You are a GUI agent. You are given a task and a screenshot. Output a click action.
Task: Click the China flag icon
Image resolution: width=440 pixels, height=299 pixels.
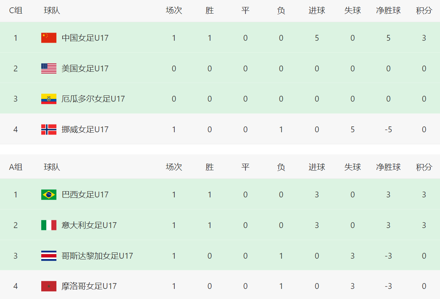coord(49,38)
